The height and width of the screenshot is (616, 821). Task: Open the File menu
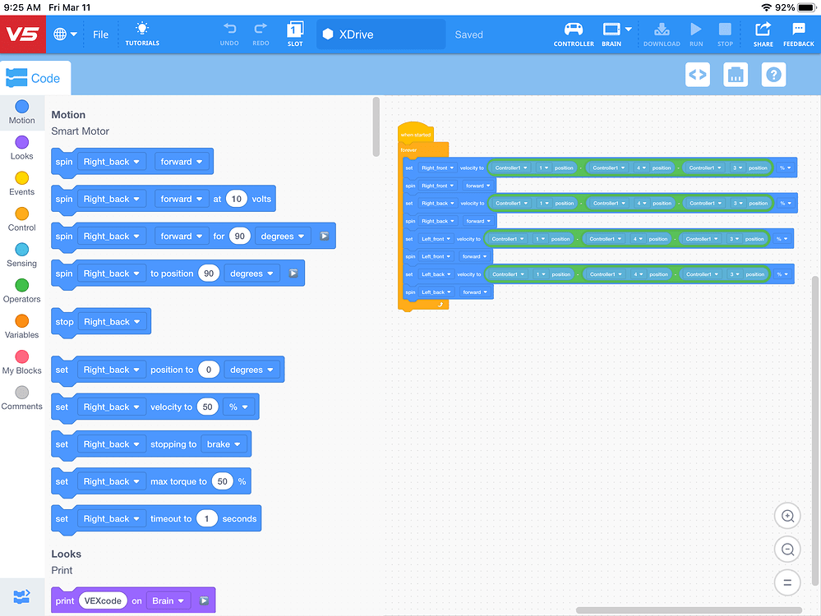[x=101, y=34]
